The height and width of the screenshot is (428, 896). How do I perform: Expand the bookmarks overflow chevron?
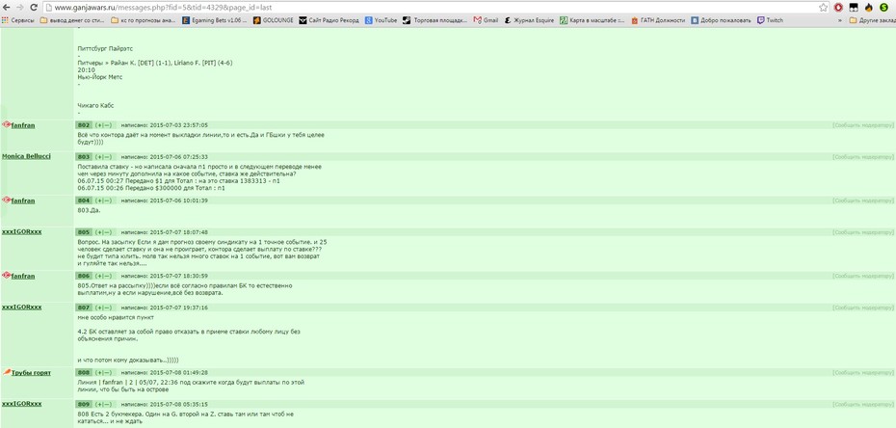(x=840, y=20)
